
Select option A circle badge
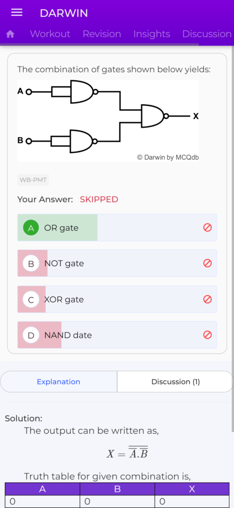click(x=31, y=228)
